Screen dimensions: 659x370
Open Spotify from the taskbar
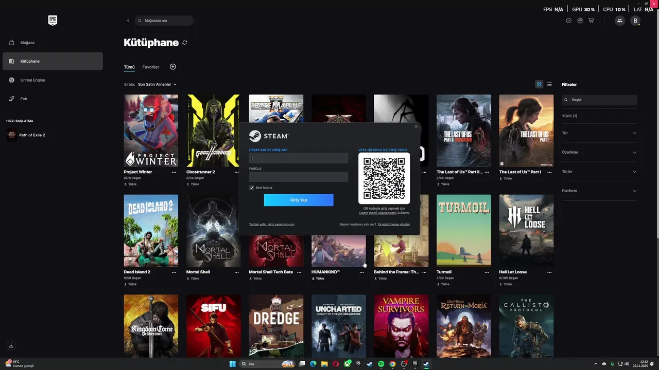click(381, 364)
